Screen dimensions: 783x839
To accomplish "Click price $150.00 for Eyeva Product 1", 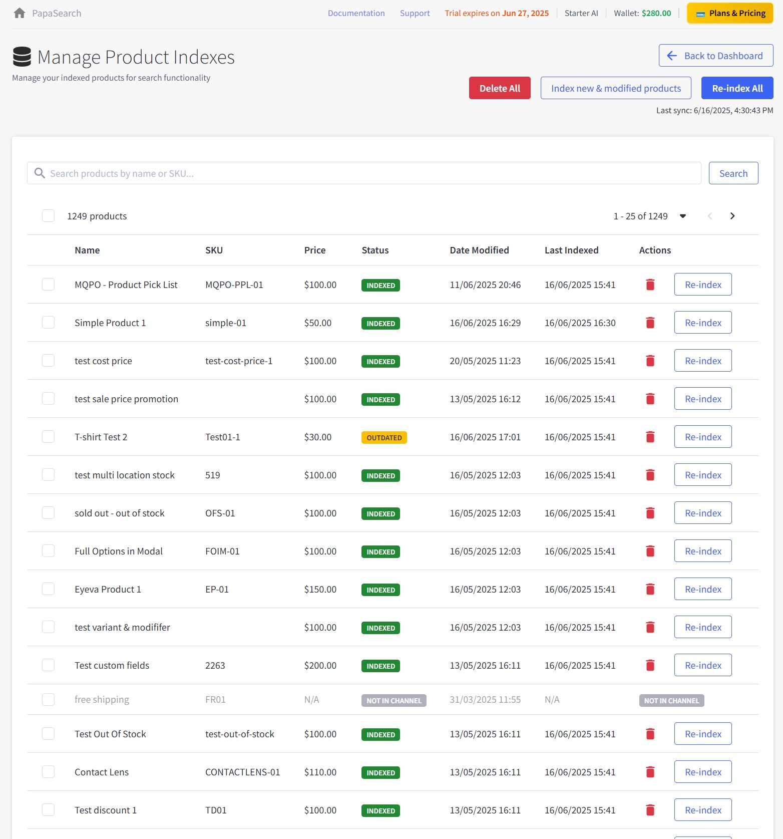I will (320, 589).
